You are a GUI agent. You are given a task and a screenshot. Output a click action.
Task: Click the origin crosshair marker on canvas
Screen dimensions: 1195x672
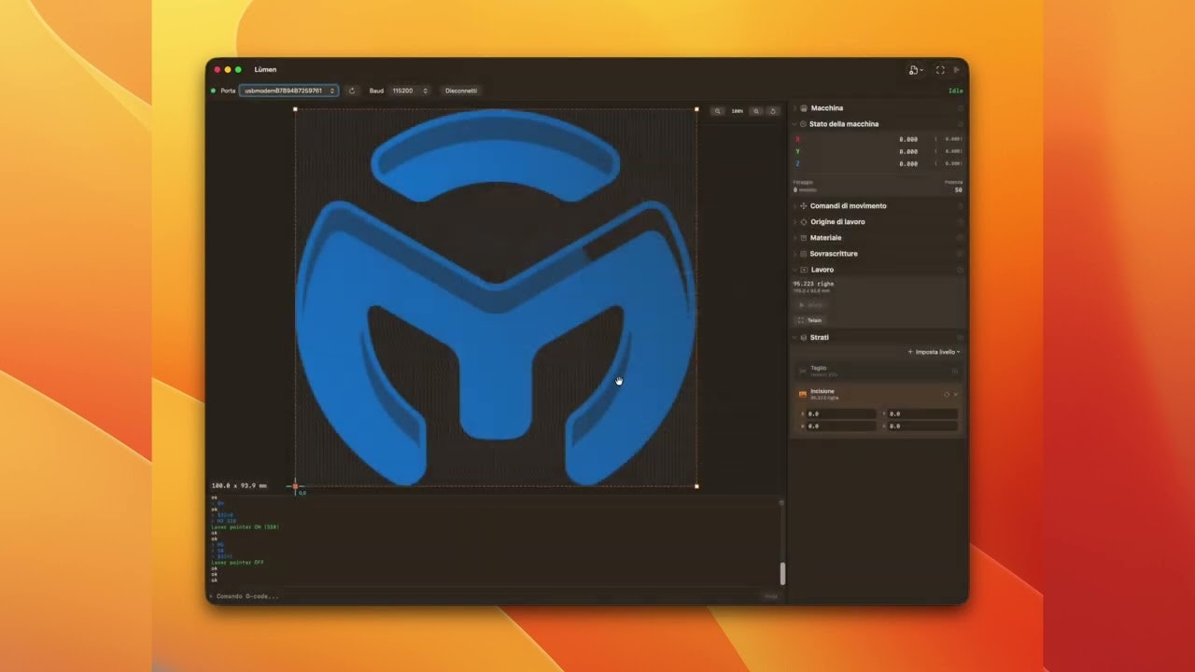[x=295, y=486]
